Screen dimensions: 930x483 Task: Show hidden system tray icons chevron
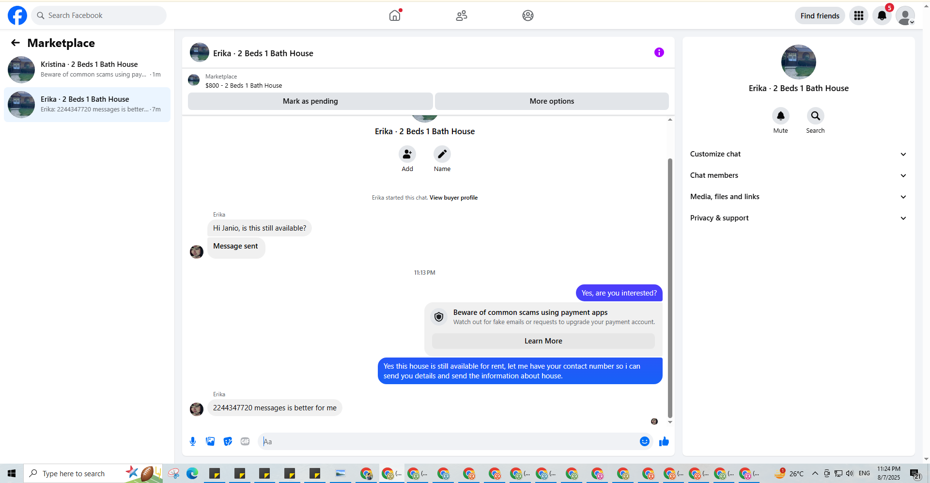point(815,473)
